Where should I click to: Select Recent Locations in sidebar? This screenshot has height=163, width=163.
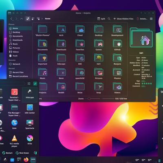pos(20,76)
